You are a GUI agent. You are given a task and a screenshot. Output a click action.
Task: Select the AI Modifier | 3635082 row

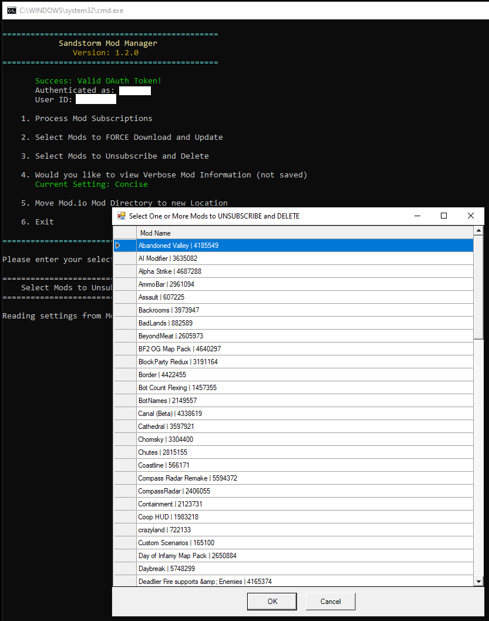pos(305,259)
